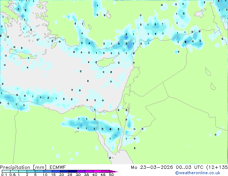
Task: Select the 30–35 mm purple legend swatch
Action: (81, 171)
